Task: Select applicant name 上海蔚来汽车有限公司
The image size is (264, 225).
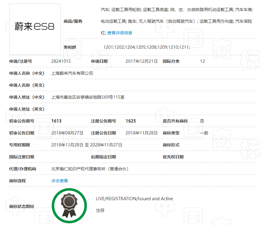Action: pyautogui.click(x=72, y=73)
